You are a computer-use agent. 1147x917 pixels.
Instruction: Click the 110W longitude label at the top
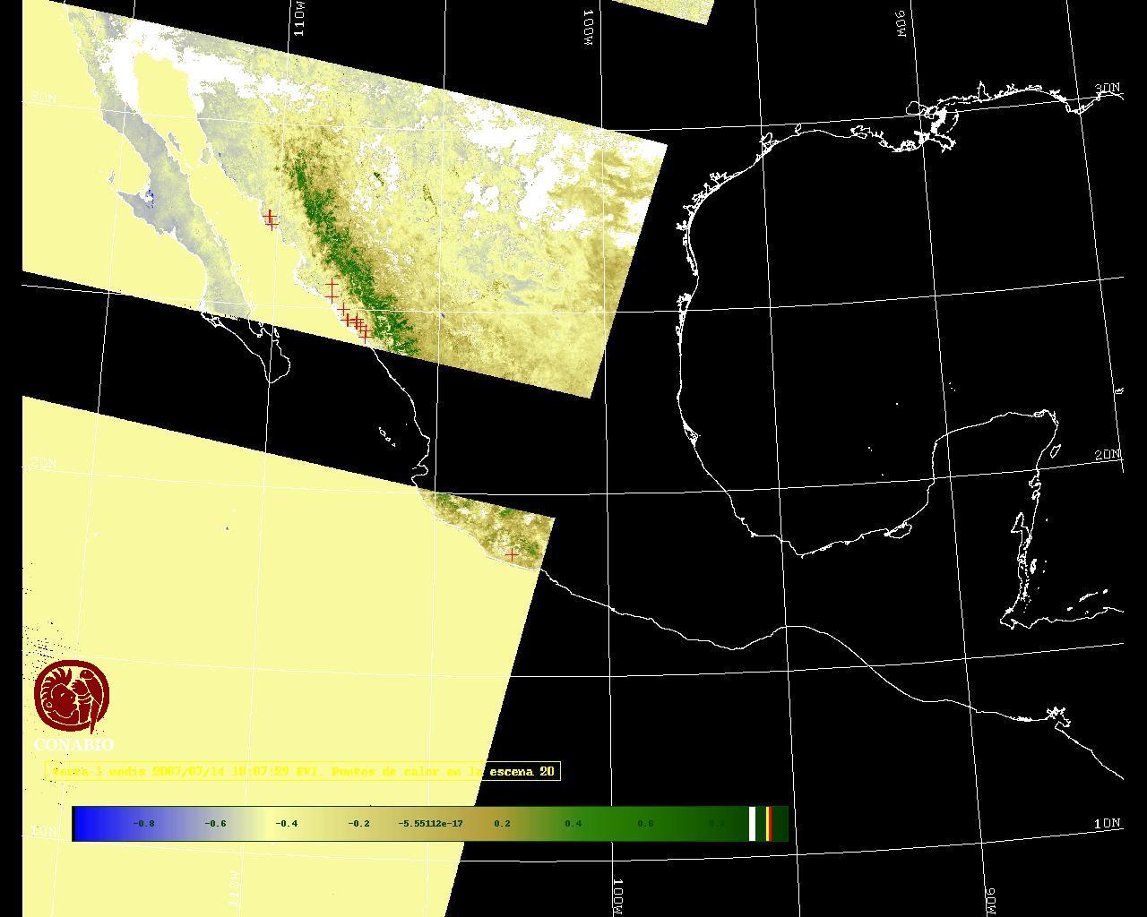[x=299, y=22]
